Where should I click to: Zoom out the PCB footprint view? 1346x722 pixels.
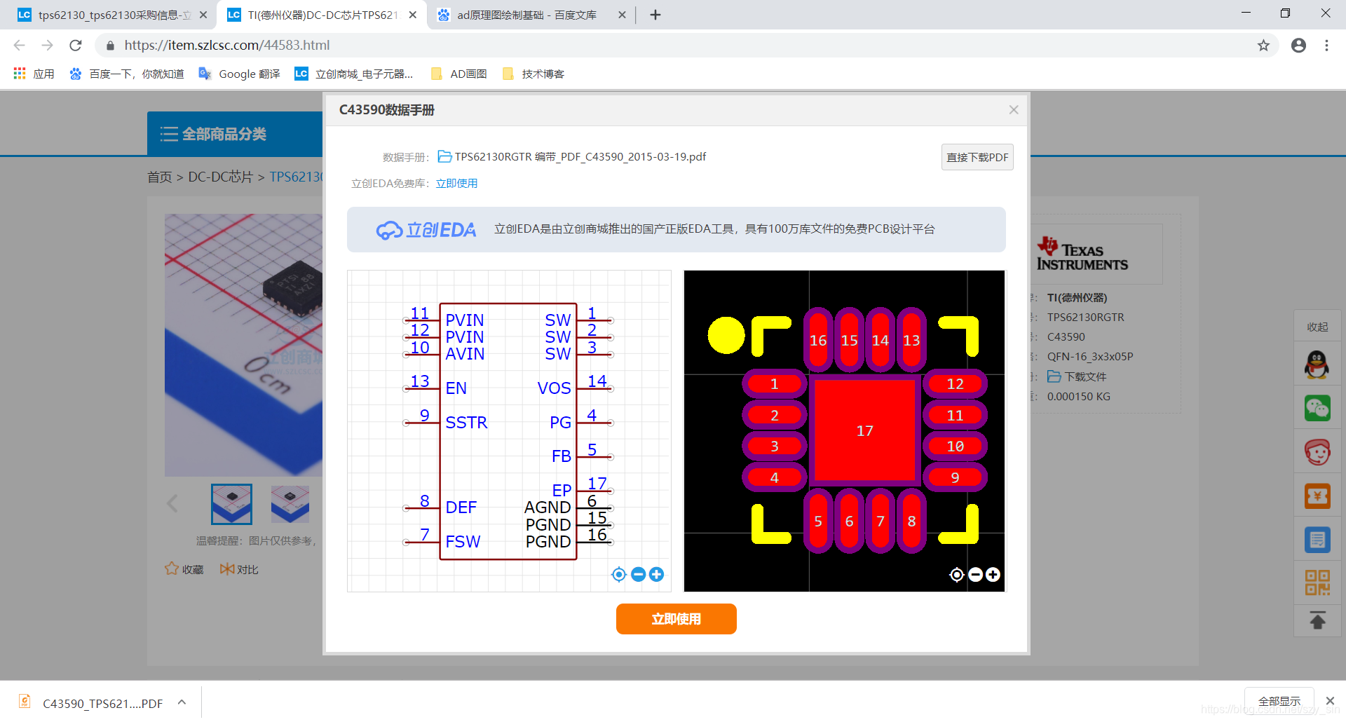coord(975,575)
